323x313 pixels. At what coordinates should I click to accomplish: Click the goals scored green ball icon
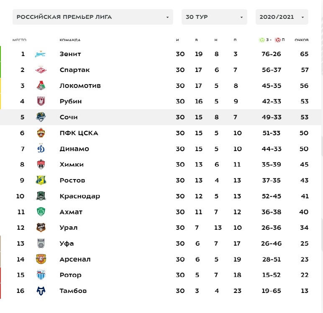[261, 40]
